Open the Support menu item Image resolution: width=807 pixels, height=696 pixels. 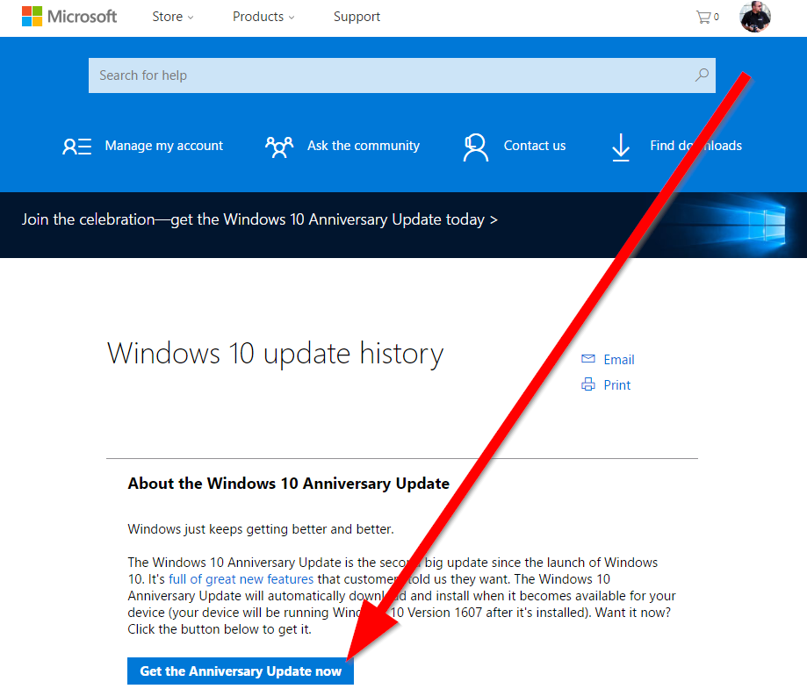pyautogui.click(x=357, y=17)
